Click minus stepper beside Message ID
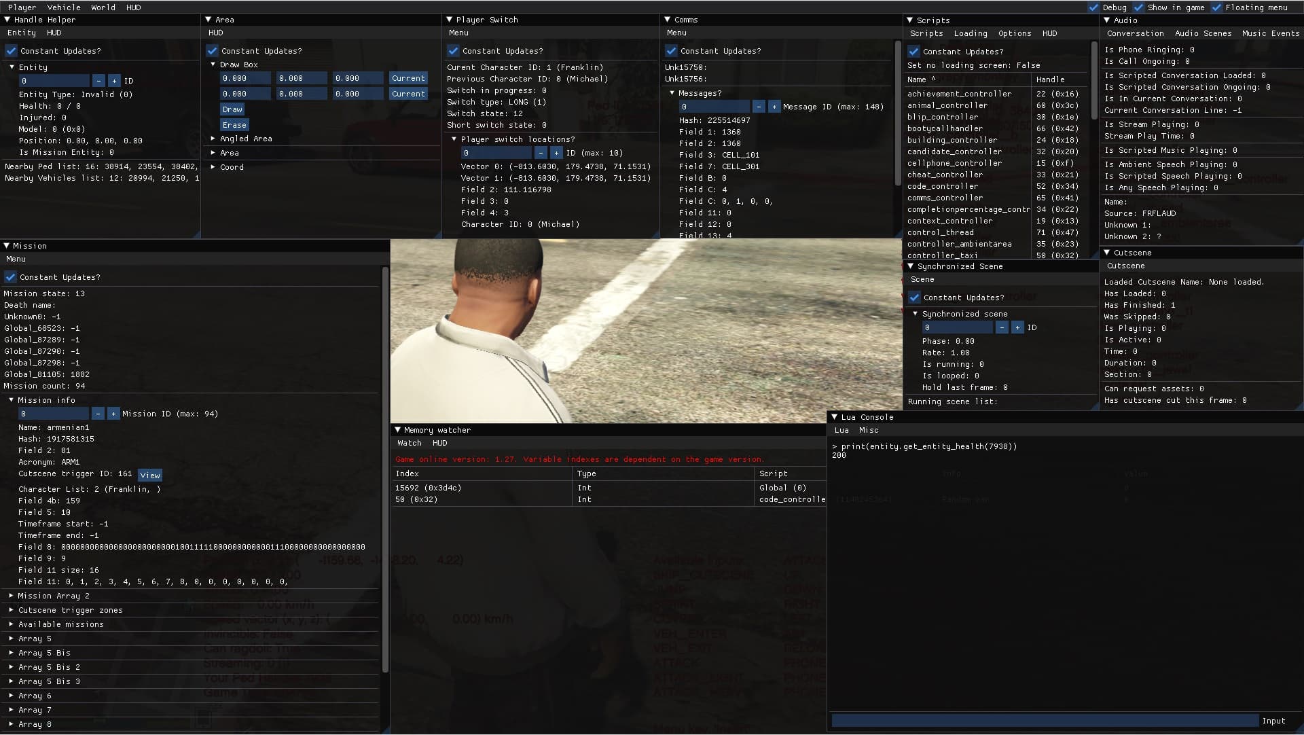The width and height of the screenshot is (1304, 735). click(759, 107)
